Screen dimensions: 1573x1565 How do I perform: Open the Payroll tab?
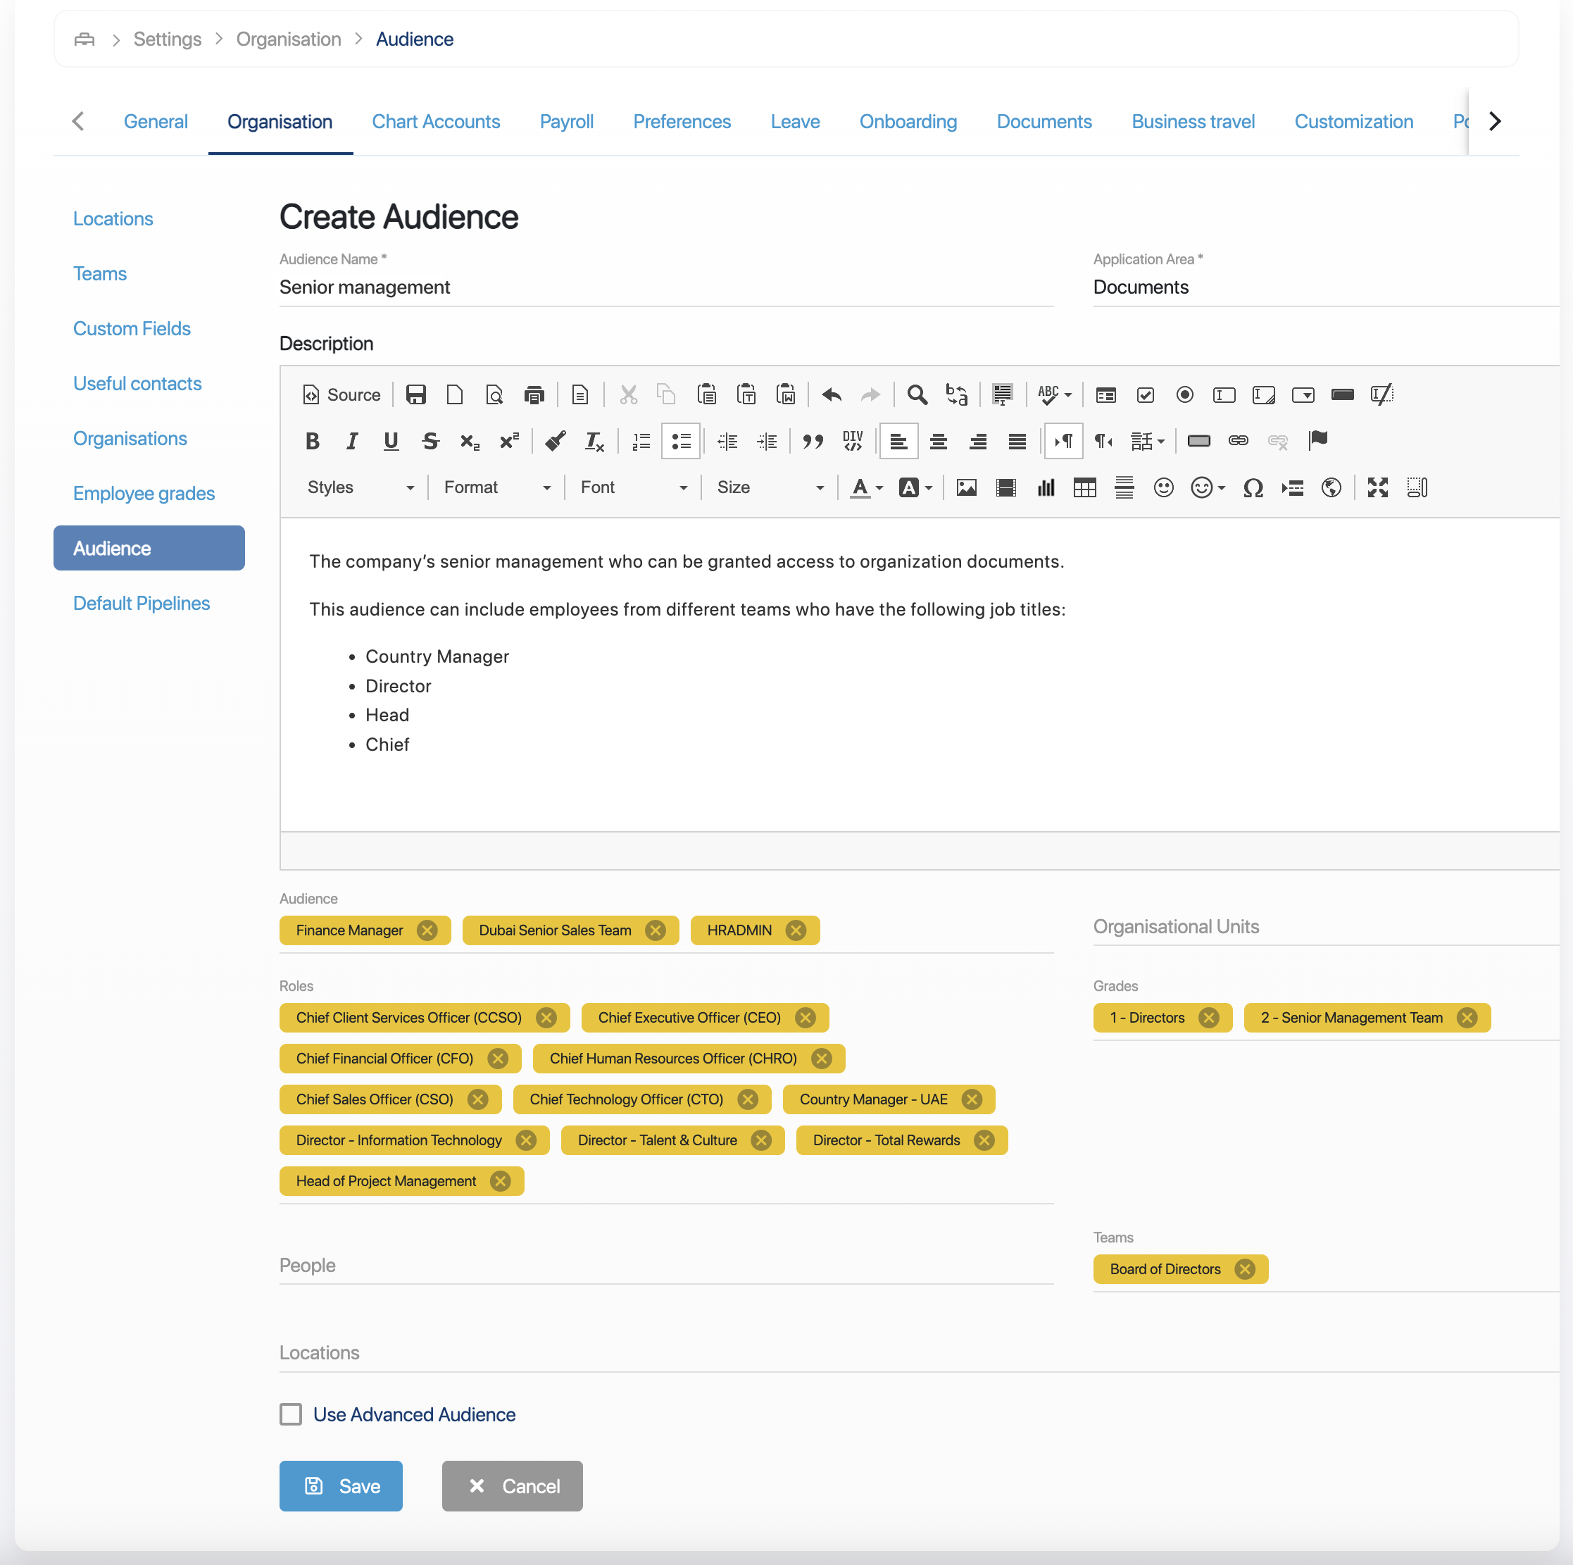point(567,121)
